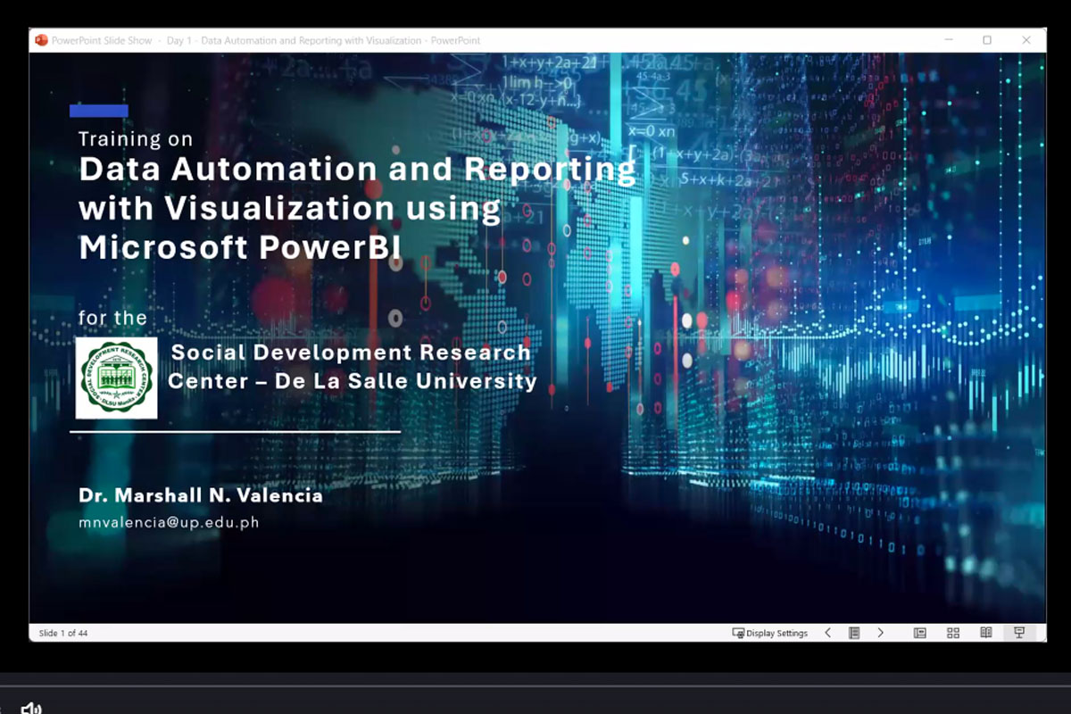The width and height of the screenshot is (1071, 714).
Task: Mute the video volume speaker icon
Action: (31, 708)
